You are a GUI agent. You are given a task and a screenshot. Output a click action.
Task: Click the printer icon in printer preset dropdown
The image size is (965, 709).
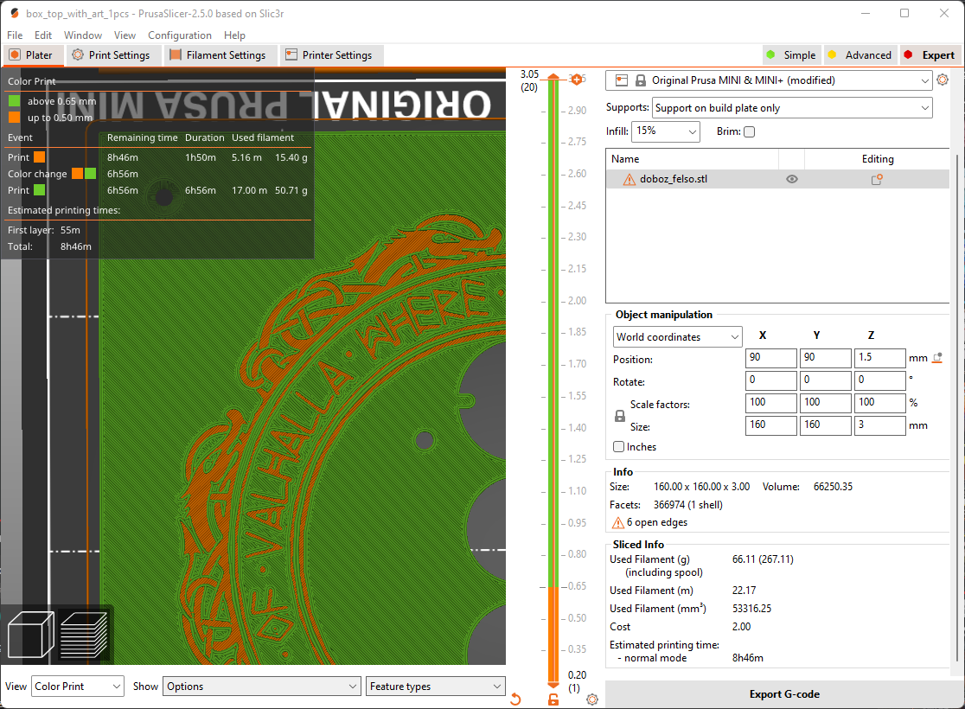click(622, 80)
